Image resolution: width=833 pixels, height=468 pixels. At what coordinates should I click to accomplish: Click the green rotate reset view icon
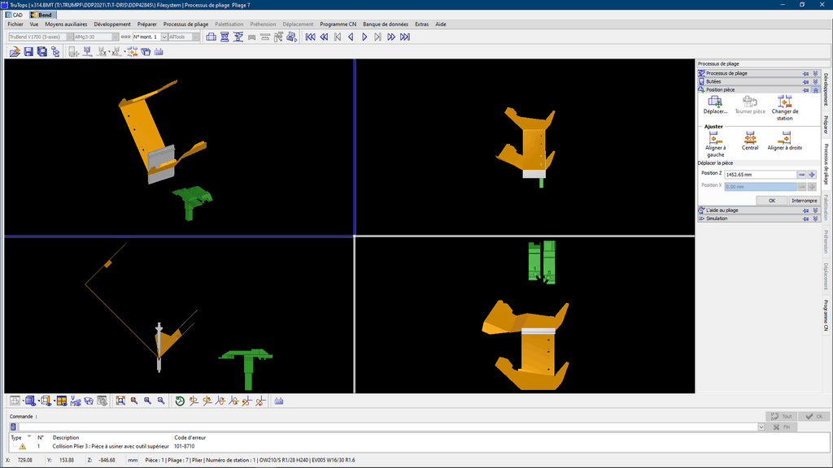[180, 401]
